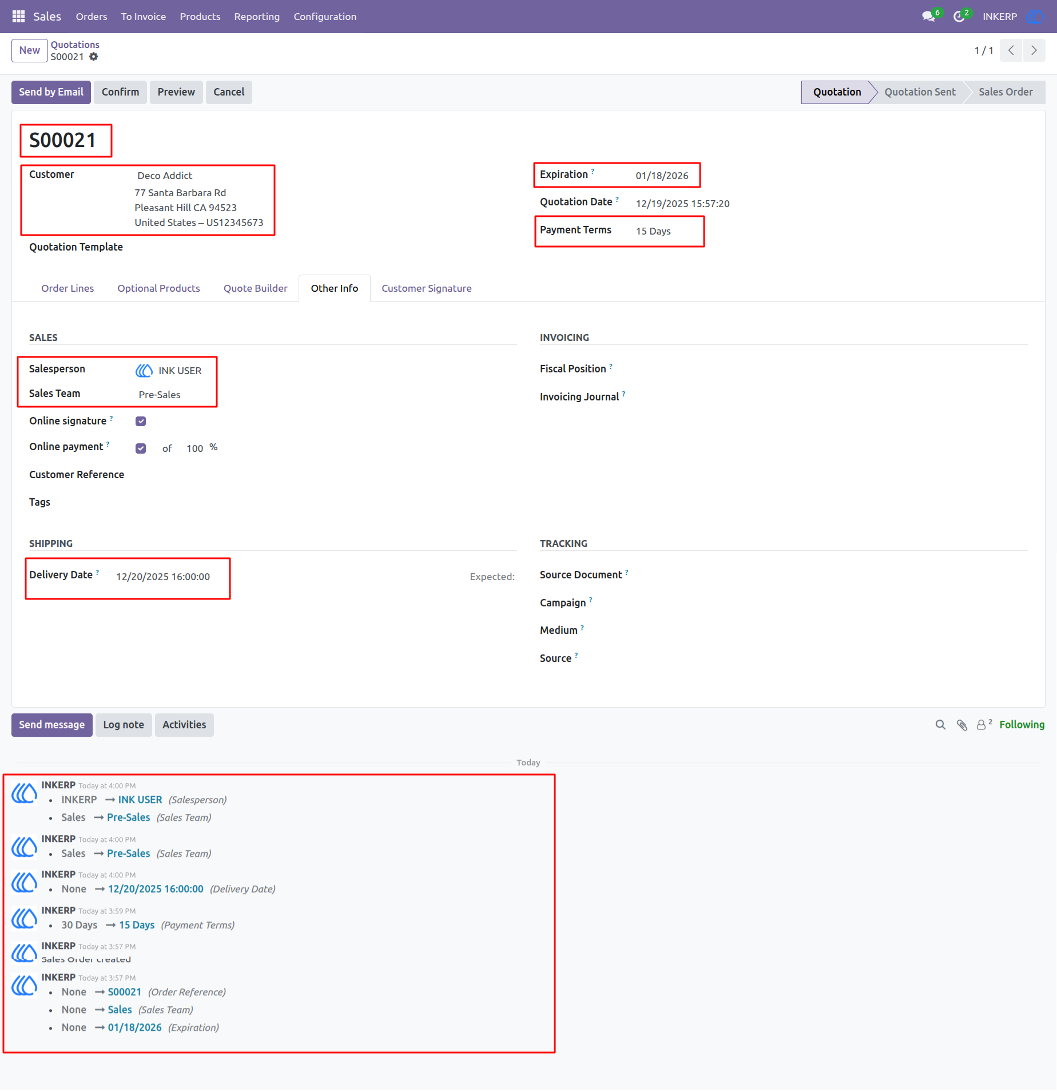Select the Sales Order status stage
Viewport: 1057px width, 1092px height.
tap(1006, 92)
